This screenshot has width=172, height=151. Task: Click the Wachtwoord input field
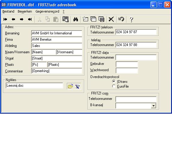pyautogui.click(x=127, y=71)
